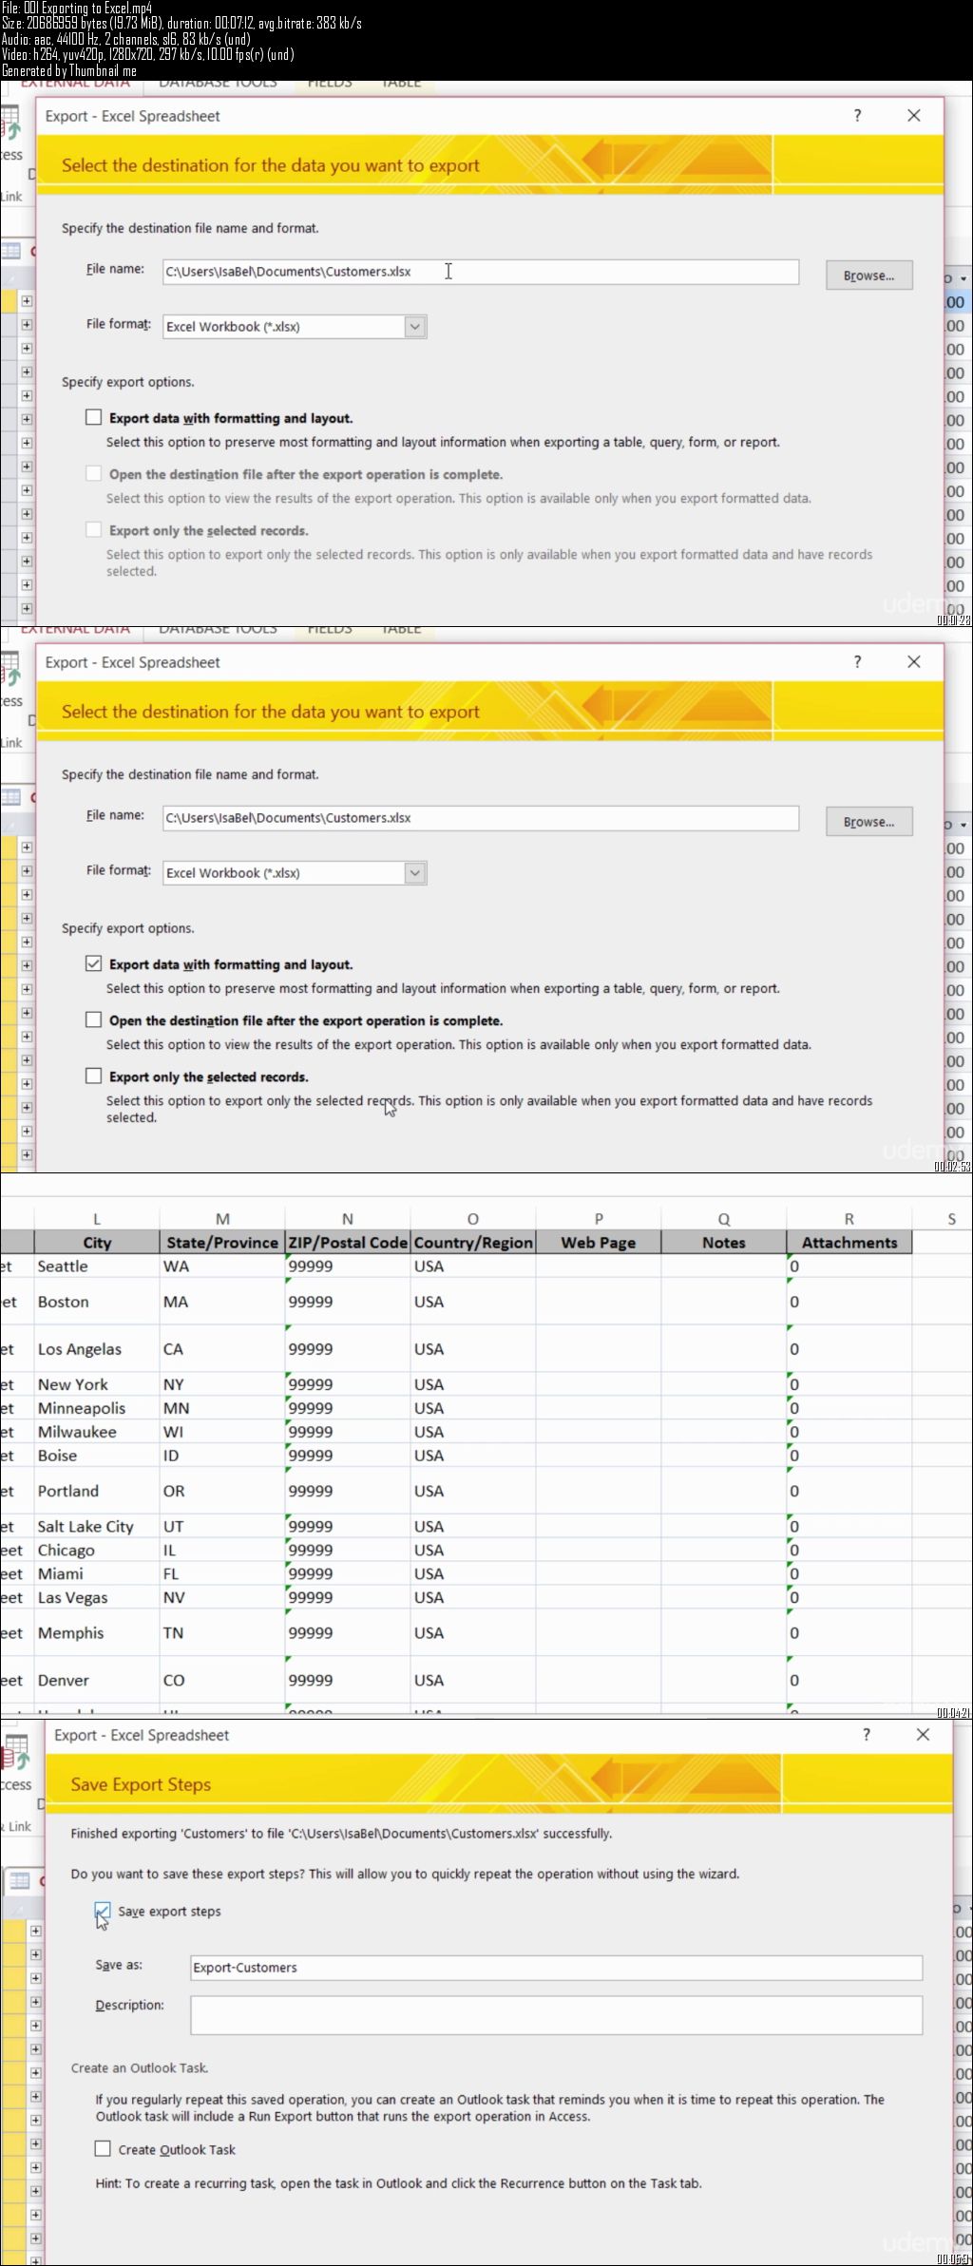Open help in the Save Export Steps dialog

click(x=866, y=1735)
